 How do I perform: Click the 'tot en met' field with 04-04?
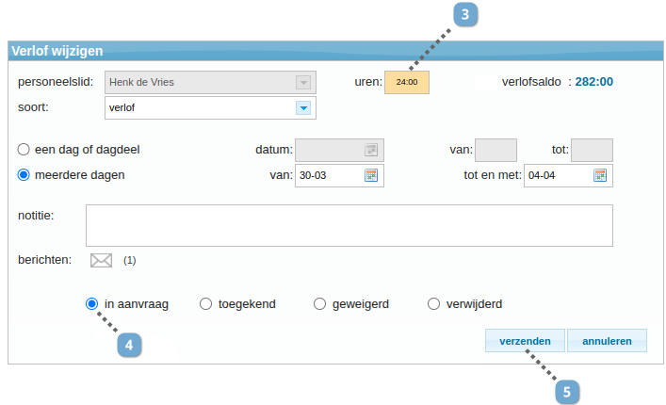coord(557,175)
